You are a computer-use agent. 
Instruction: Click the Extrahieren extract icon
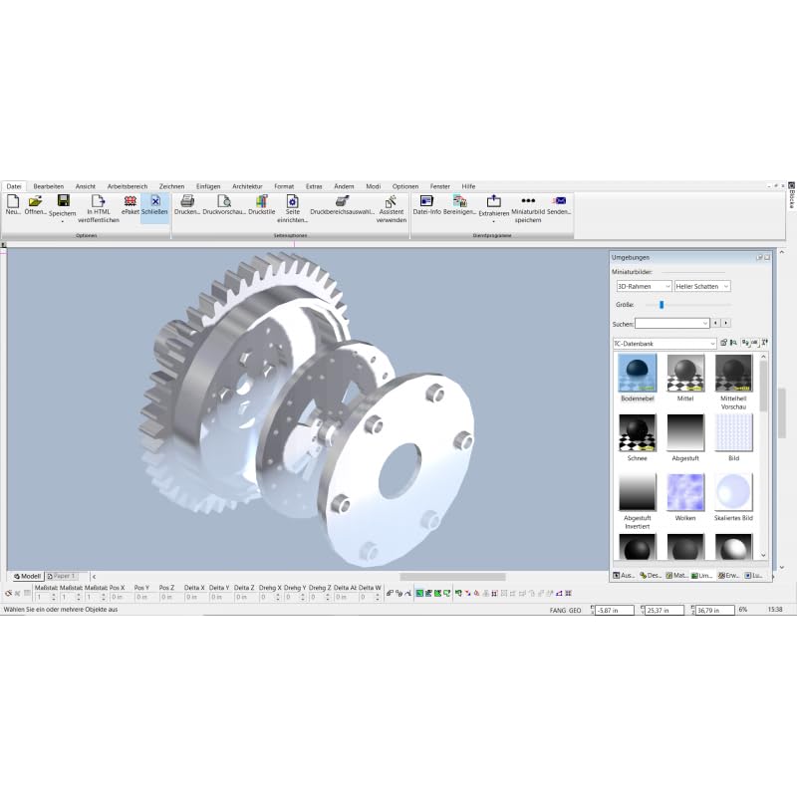(493, 201)
